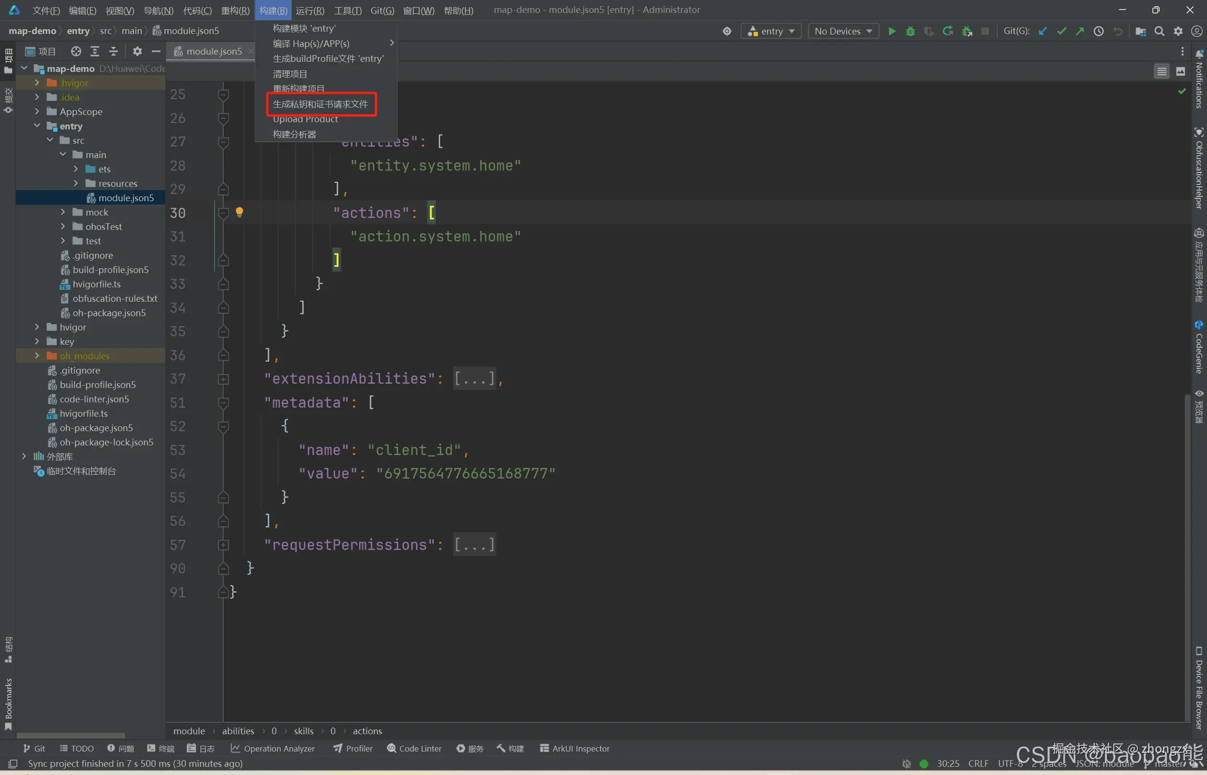Open the ArkUI Inspector panel
The width and height of the screenshot is (1207, 775).
(x=574, y=748)
